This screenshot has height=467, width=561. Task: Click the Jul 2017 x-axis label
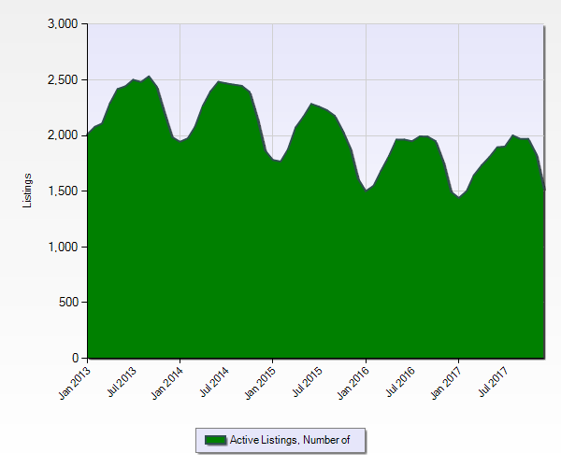(494, 382)
